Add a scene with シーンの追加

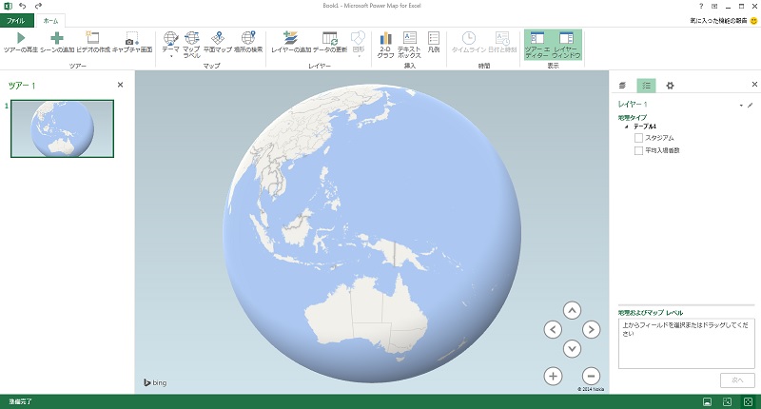point(57,42)
